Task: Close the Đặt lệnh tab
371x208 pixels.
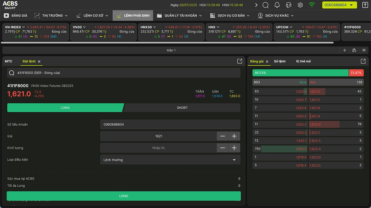Action: [x=39, y=61]
